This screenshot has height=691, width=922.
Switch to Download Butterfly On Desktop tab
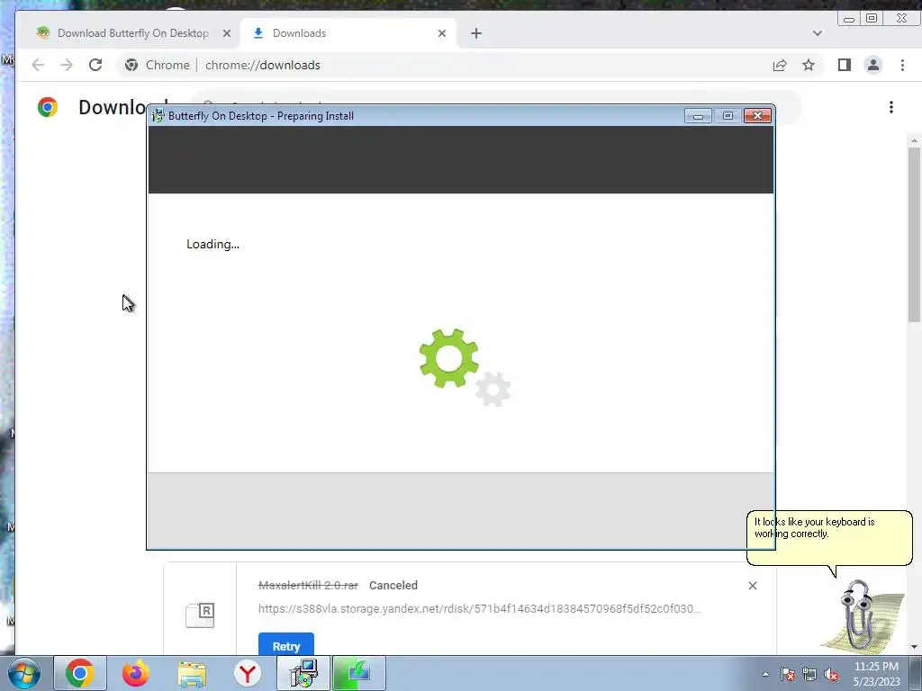click(x=132, y=33)
